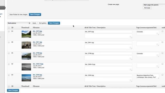
Task: Open thumbnail of dsc_3675-jpg
Action: (26, 34)
